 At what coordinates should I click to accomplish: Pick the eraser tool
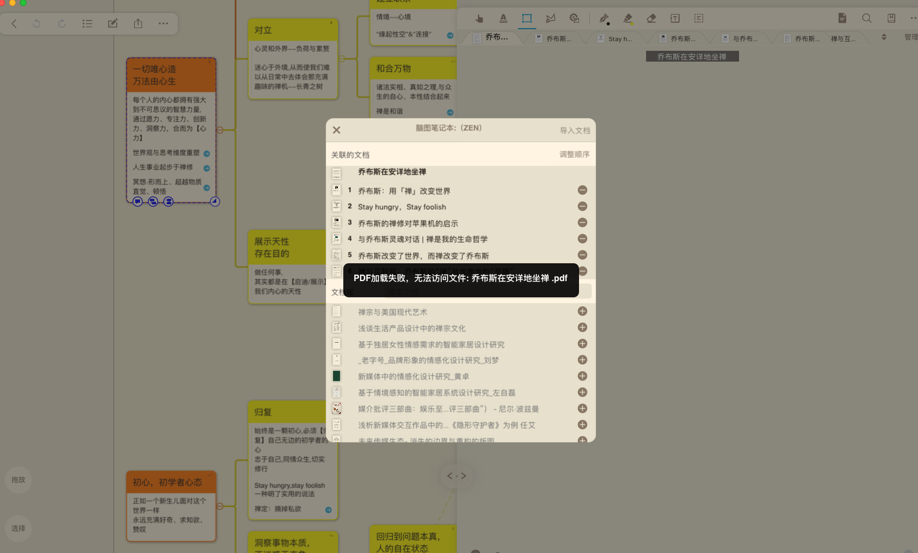(x=651, y=18)
